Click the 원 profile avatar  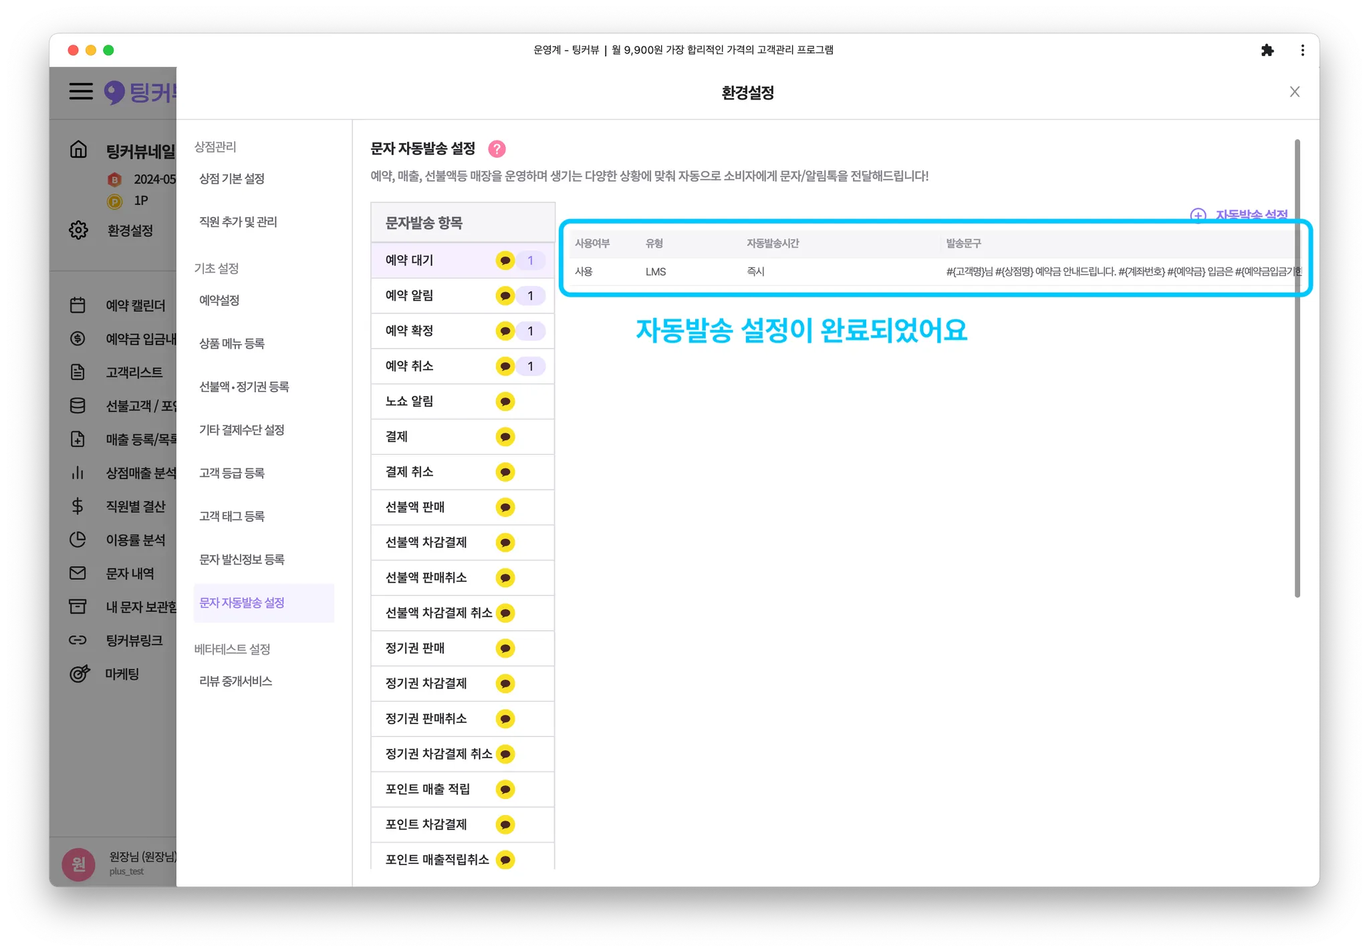[x=79, y=864]
